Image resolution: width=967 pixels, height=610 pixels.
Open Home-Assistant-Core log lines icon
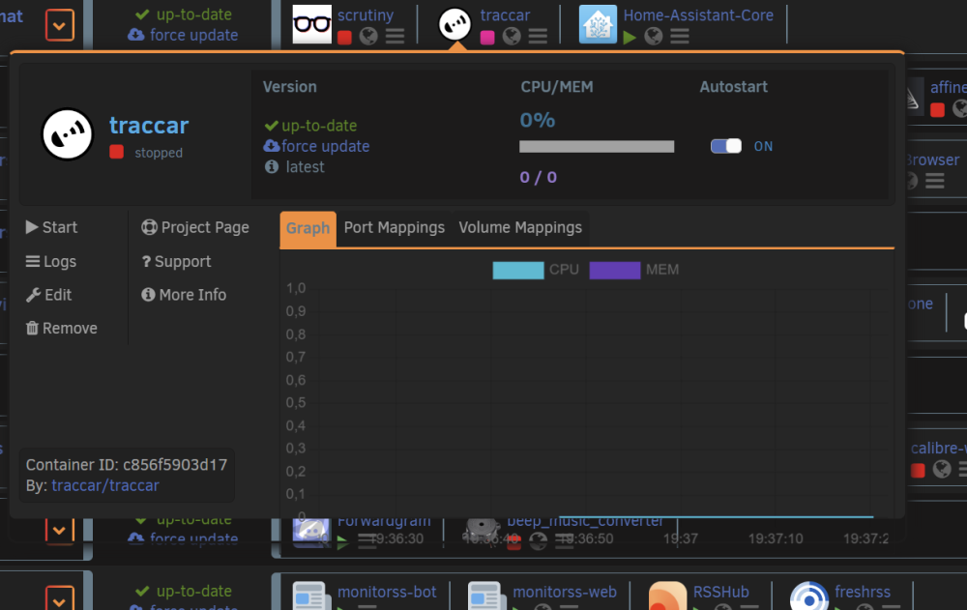[x=680, y=37]
